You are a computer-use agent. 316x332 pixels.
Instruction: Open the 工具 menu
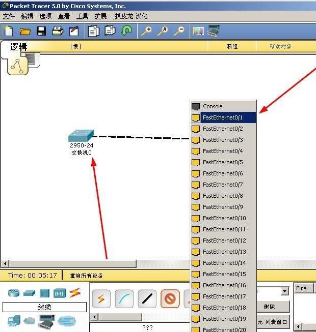point(82,16)
